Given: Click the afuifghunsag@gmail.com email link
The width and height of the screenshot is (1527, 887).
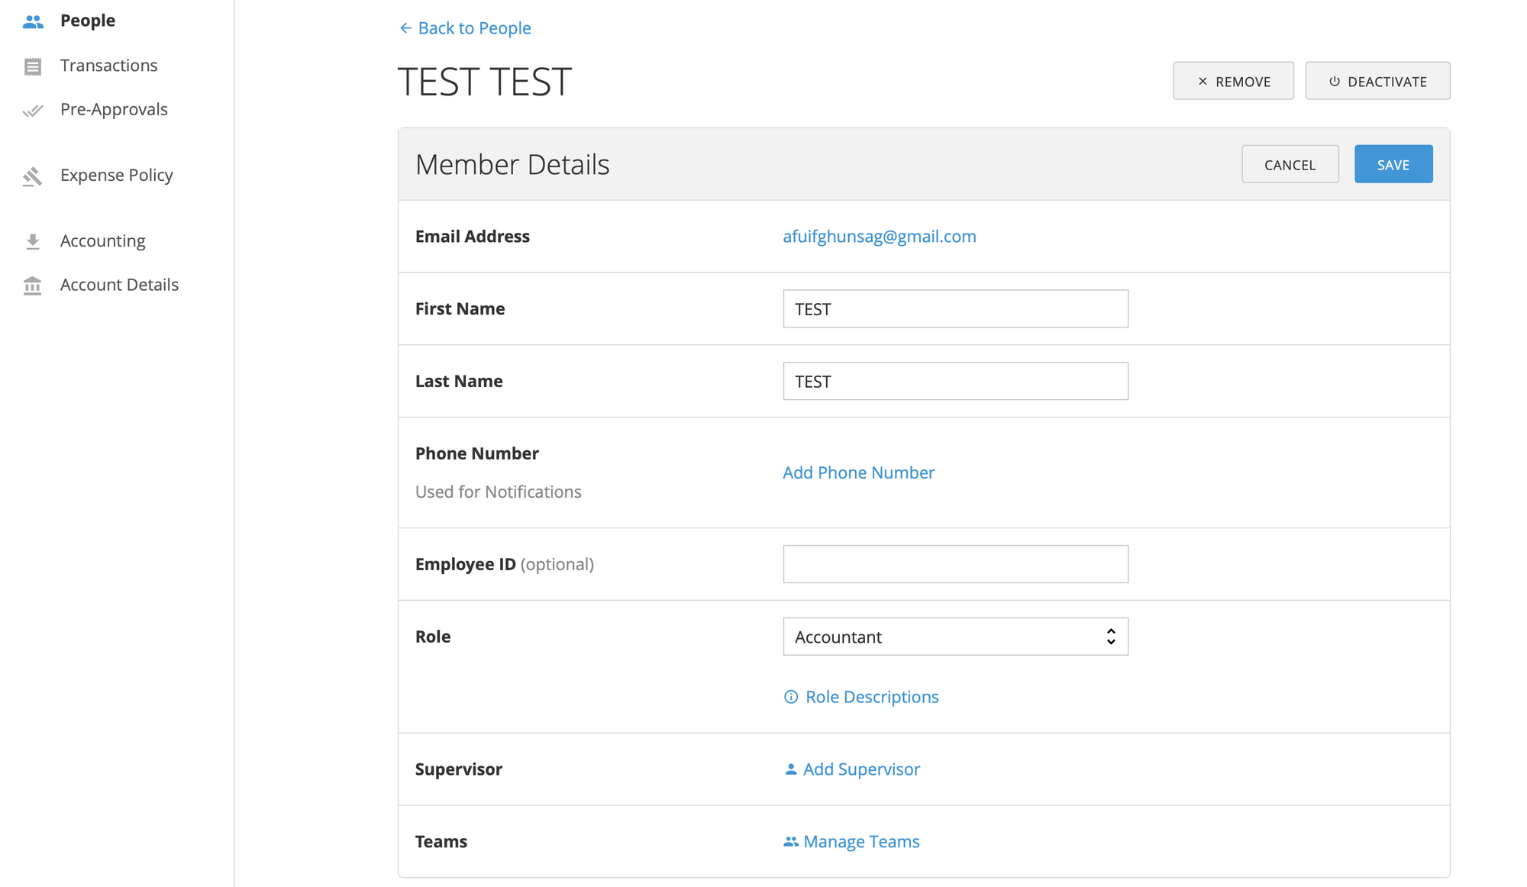Looking at the screenshot, I should click(879, 237).
